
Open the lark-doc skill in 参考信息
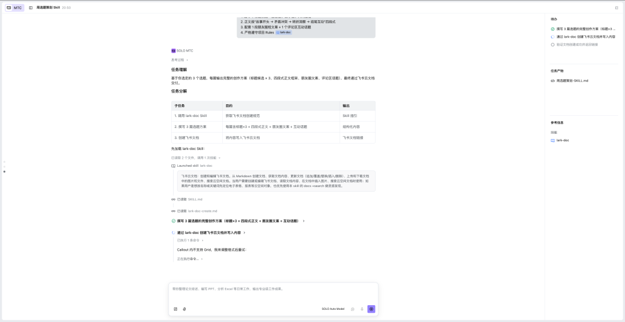pos(563,141)
